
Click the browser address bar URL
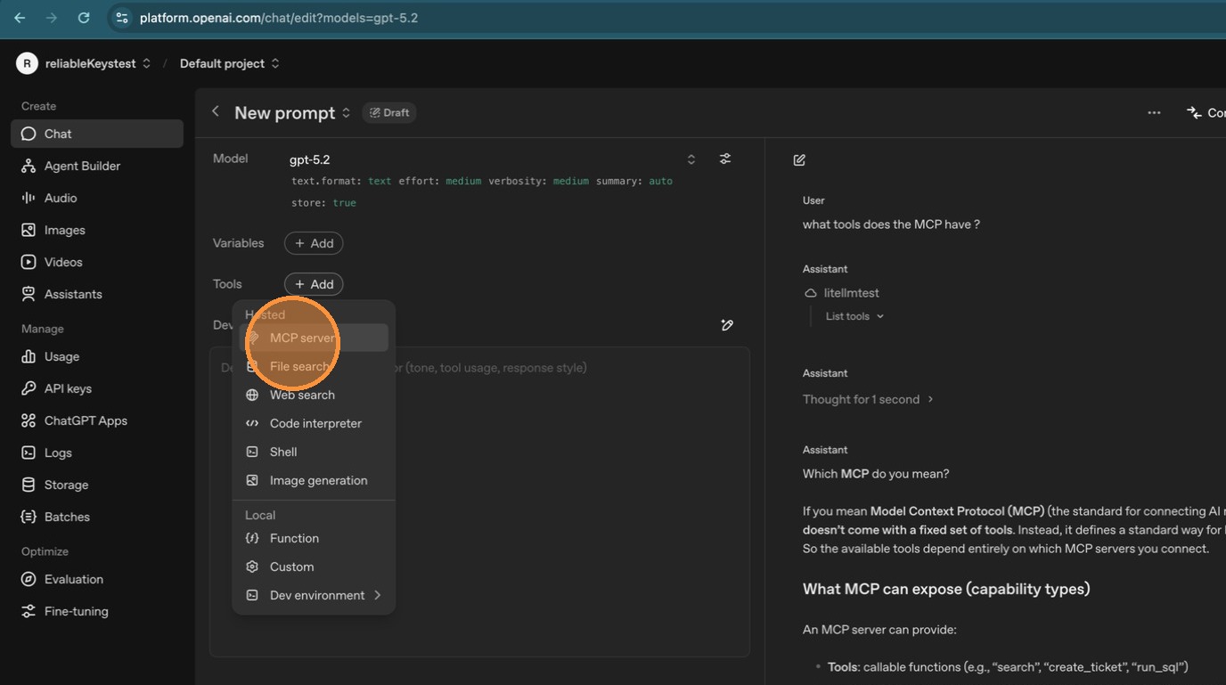coord(278,18)
